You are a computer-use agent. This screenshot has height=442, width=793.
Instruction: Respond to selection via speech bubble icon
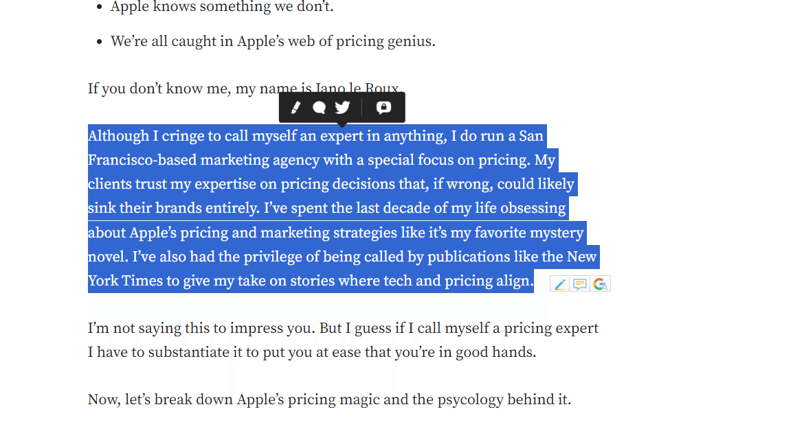[x=319, y=108]
